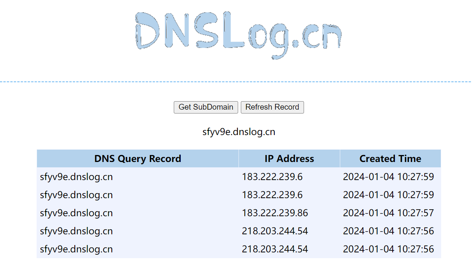Click the generated subdomain text above the table
Image resolution: width=472 pixels, height=272 pixels.
239,132
